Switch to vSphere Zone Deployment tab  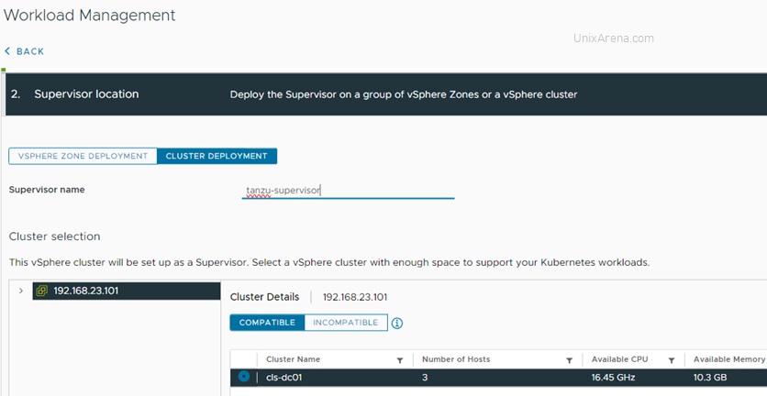tap(83, 156)
